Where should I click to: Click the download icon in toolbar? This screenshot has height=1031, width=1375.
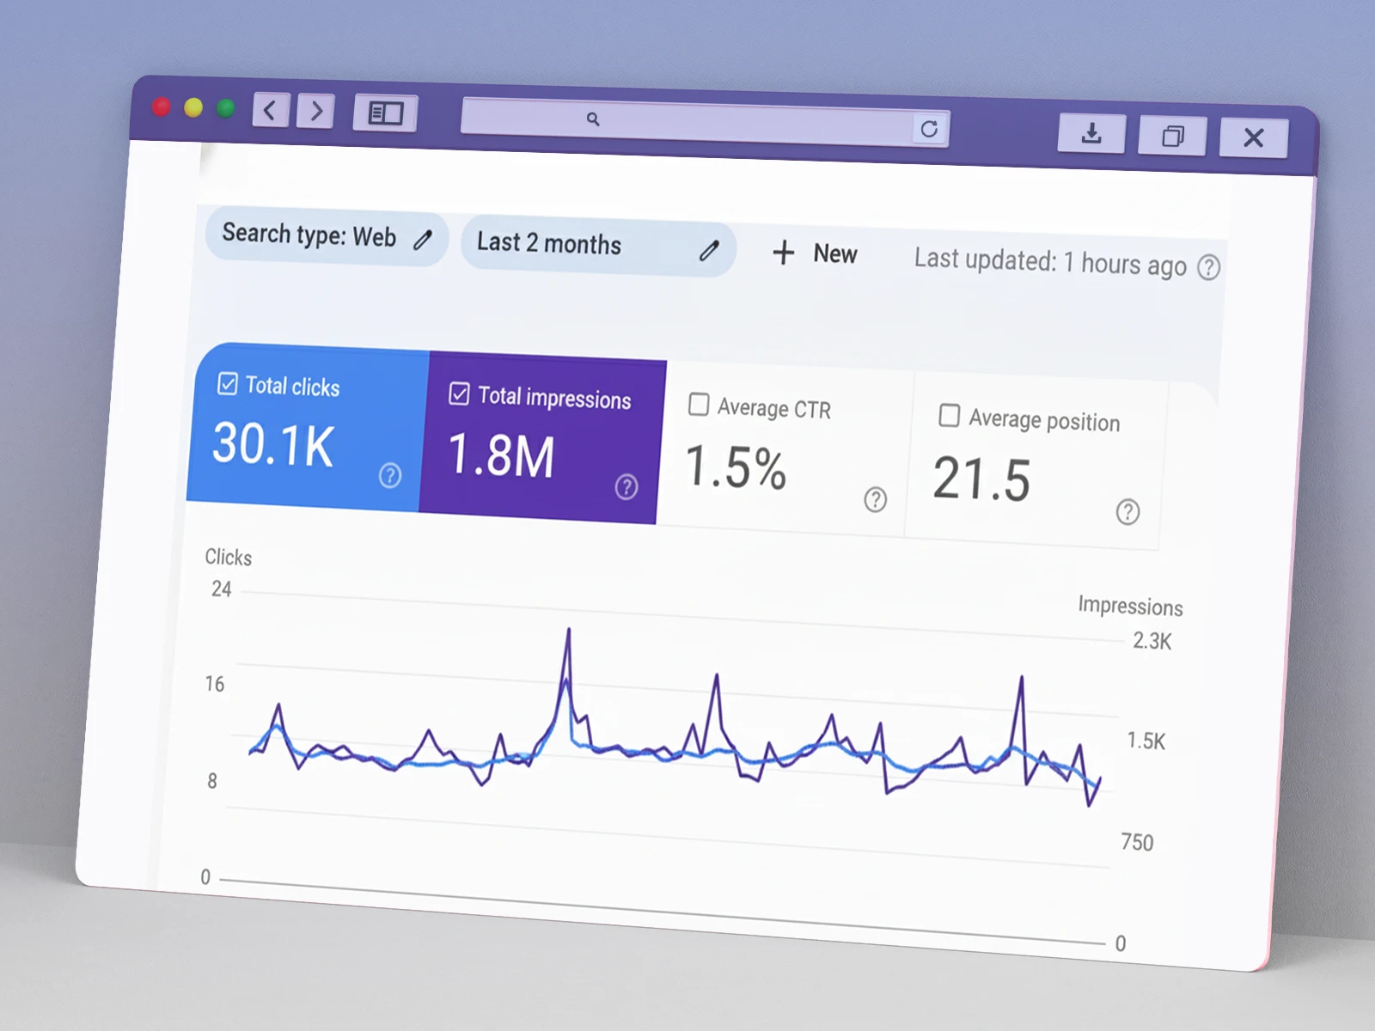click(1091, 134)
